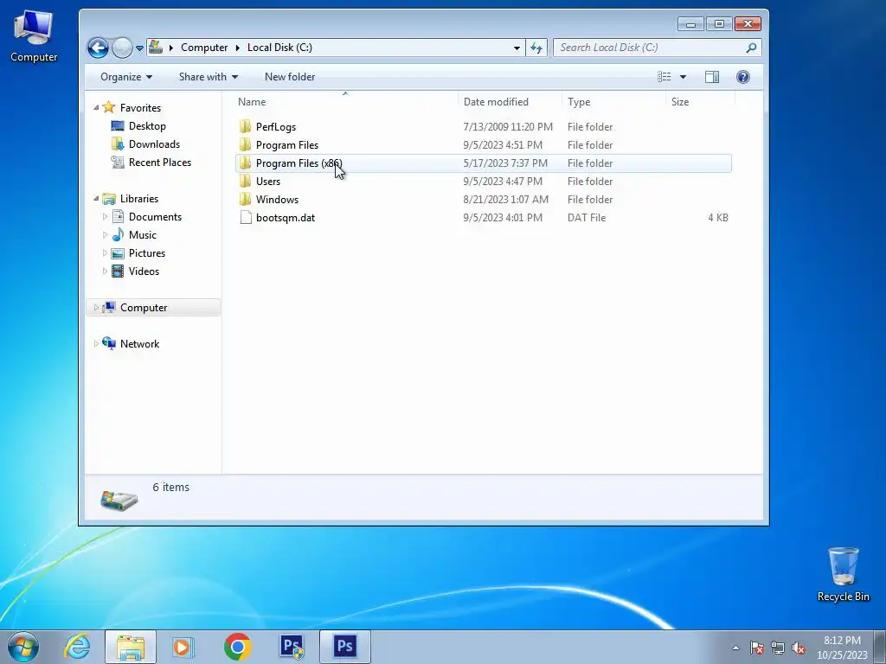This screenshot has width=886, height=664.
Task: Toggle the preview pane button
Action: 712,77
